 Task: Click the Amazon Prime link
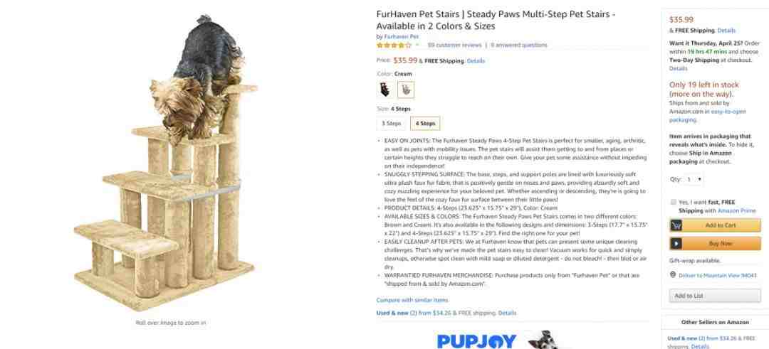[737, 210]
